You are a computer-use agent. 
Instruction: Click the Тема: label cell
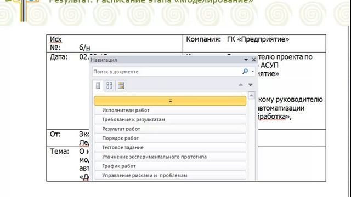point(59,152)
